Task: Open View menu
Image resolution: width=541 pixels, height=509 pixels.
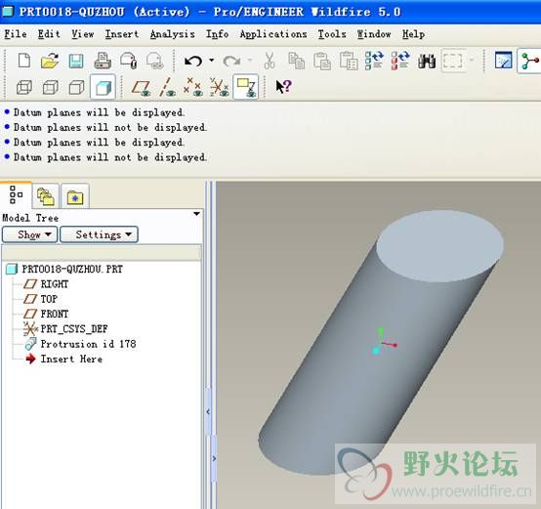Action: (x=82, y=34)
